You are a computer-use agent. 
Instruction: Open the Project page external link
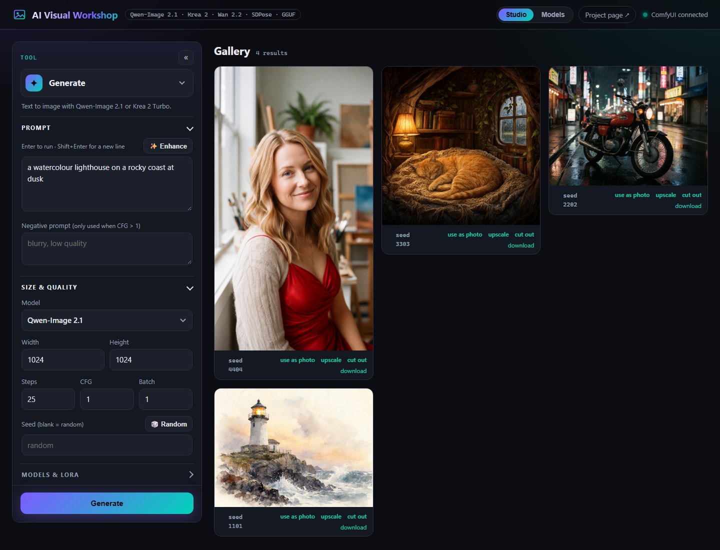[607, 14]
